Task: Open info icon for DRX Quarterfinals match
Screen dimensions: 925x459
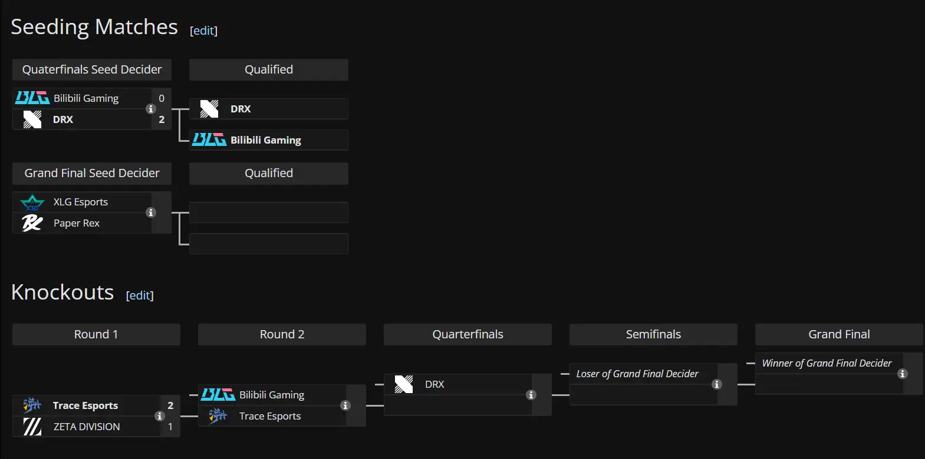Action: point(531,395)
